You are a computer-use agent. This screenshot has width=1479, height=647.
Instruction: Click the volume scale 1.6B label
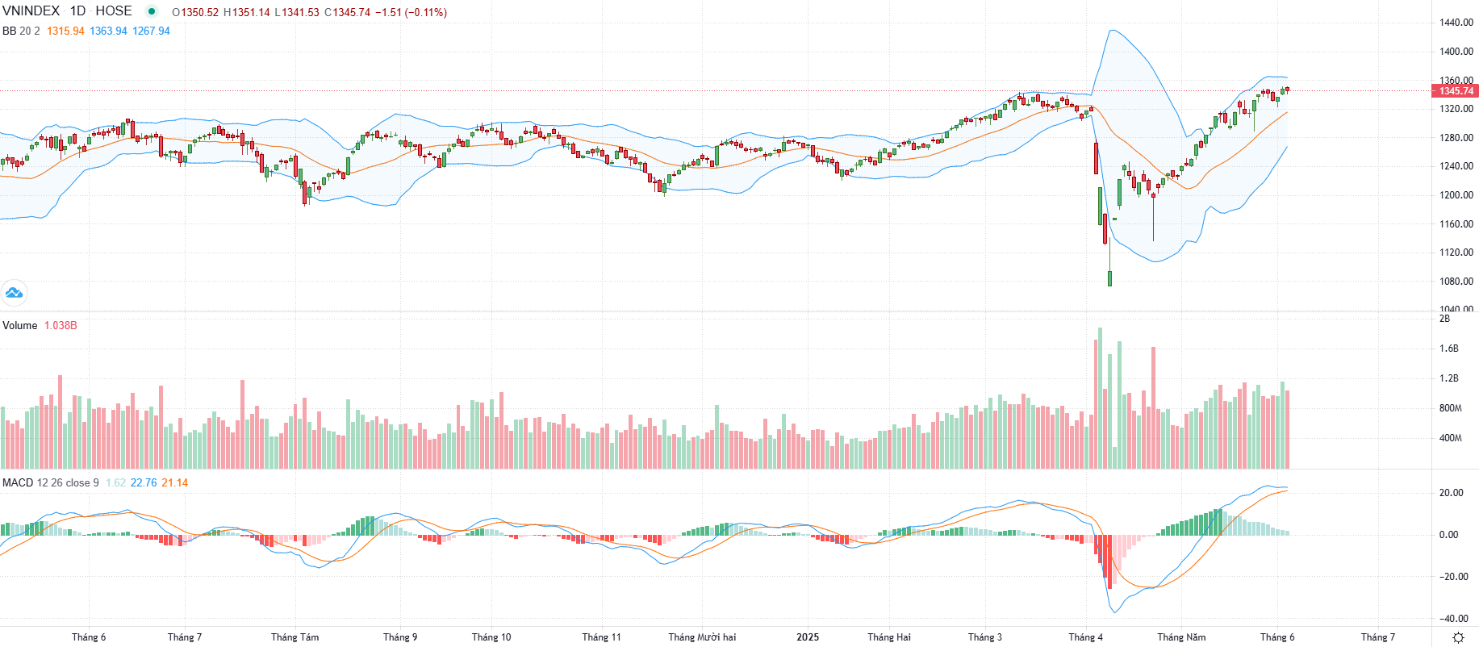tap(1449, 349)
